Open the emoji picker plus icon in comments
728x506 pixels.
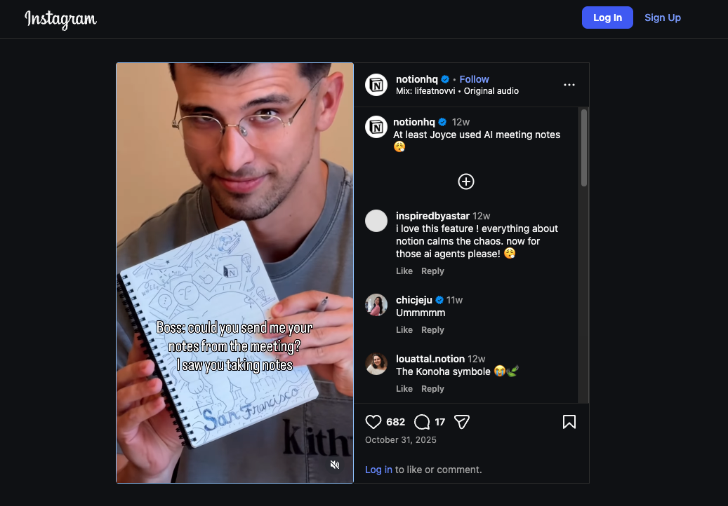pyautogui.click(x=465, y=182)
